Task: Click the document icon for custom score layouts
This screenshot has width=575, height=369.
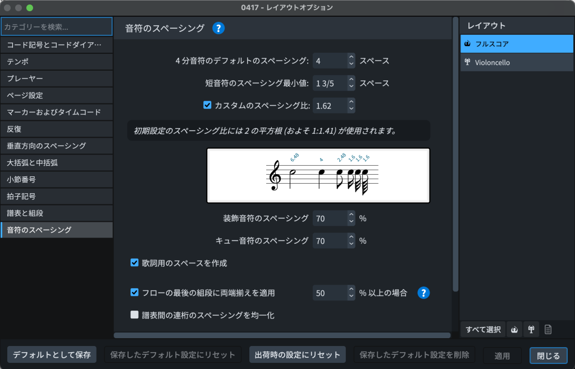Action: pyautogui.click(x=548, y=330)
